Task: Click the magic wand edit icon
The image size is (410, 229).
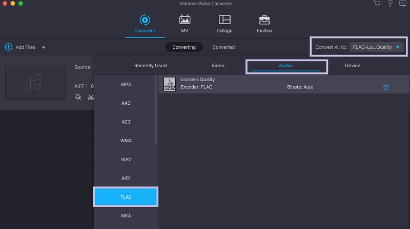Action: [78, 97]
